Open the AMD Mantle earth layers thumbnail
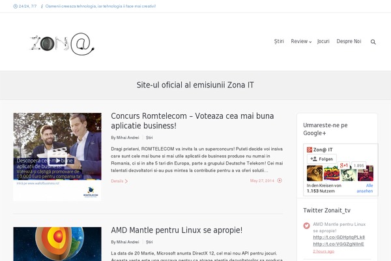Viewport: 391px width, 261px height. [57, 244]
